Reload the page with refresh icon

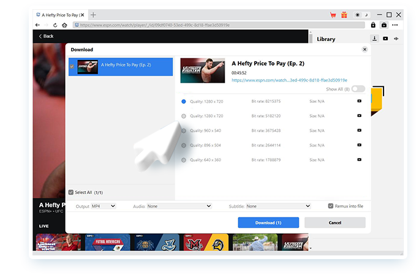[55, 25]
